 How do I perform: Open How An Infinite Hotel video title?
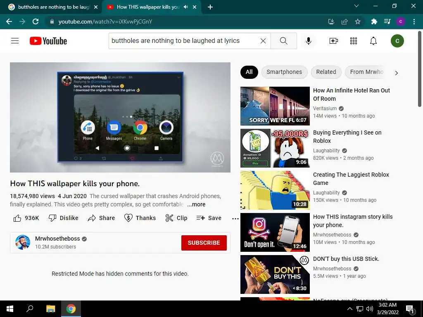pos(351,95)
